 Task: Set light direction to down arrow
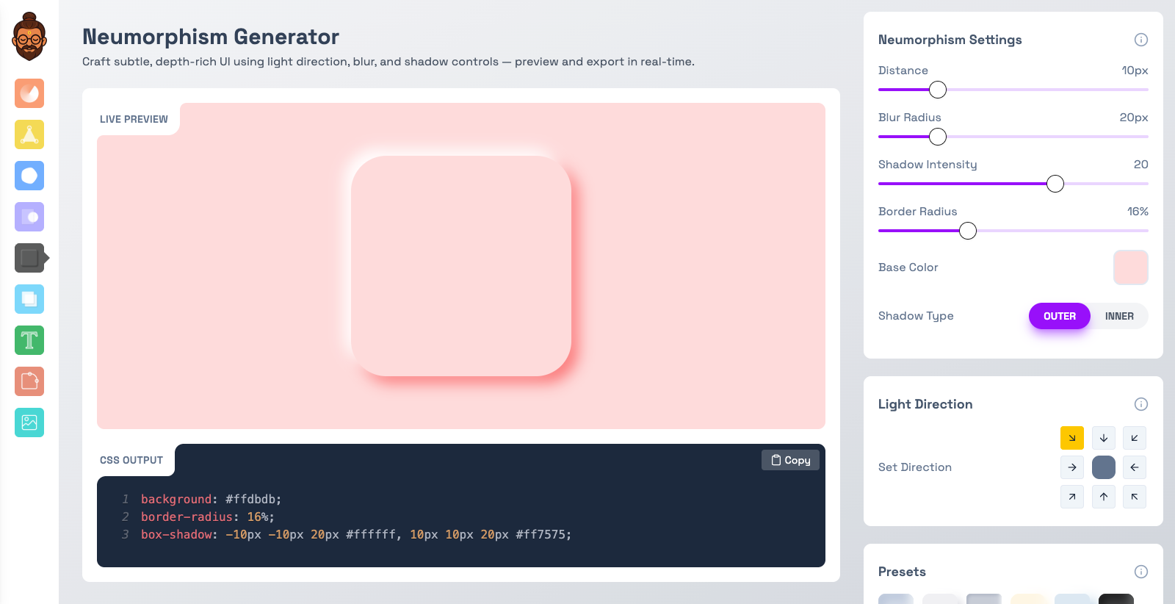[1104, 438]
